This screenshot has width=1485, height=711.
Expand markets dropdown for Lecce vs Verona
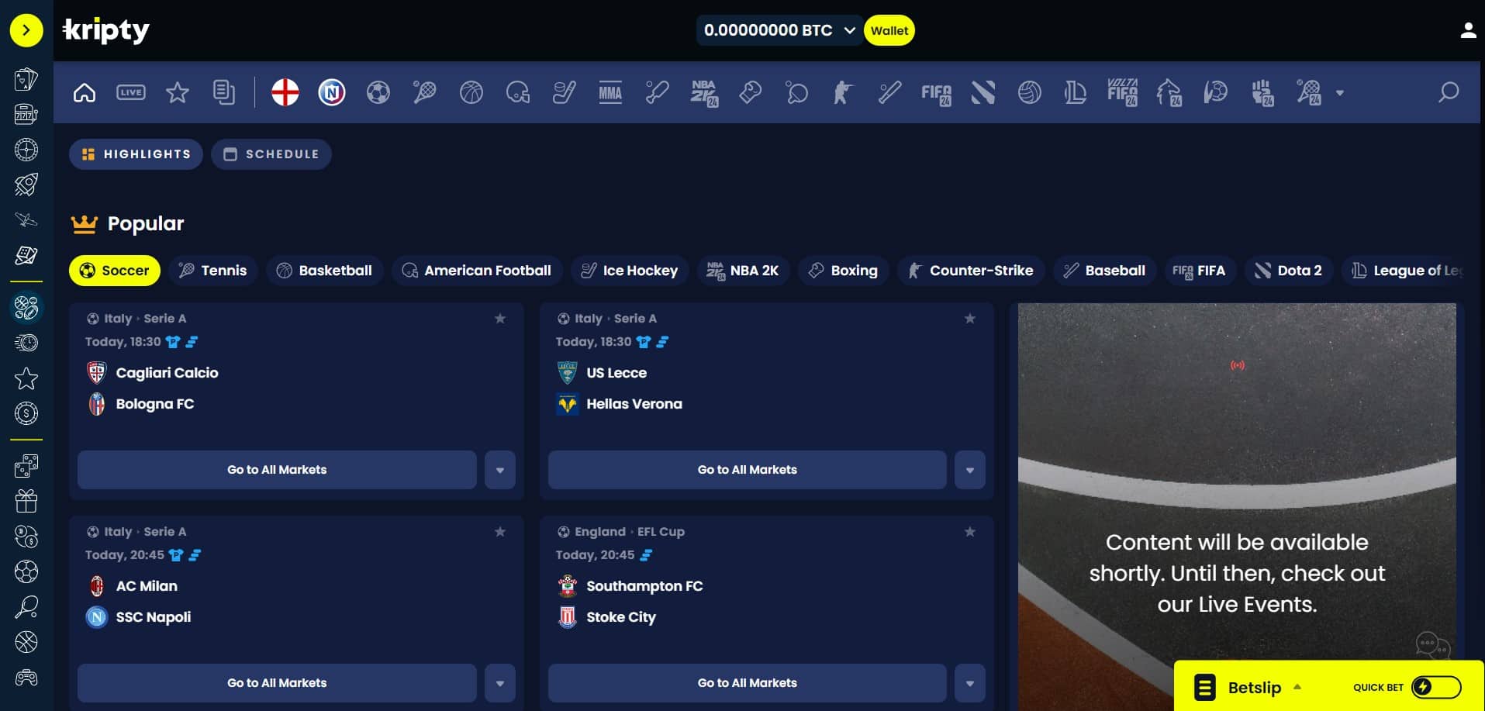[970, 470]
